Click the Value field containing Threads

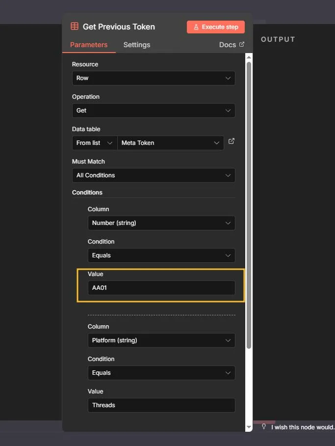[x=161, y=405]
